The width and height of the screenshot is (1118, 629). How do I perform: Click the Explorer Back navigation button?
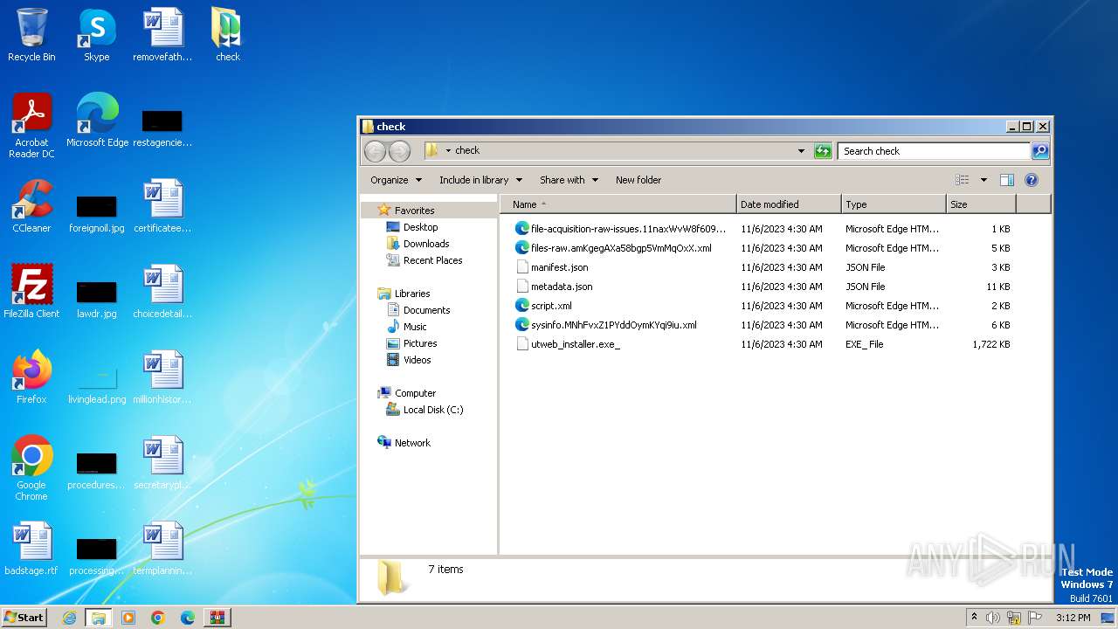pos(375,151)
